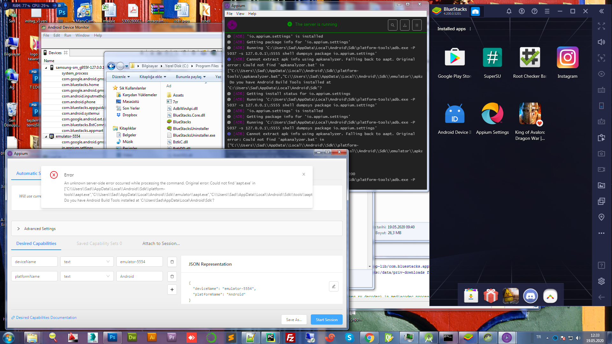This screenshot has width=612, height=344.
Task: Enter fullscreen mode in BlueStacks
Action: [x=601, y=26]
